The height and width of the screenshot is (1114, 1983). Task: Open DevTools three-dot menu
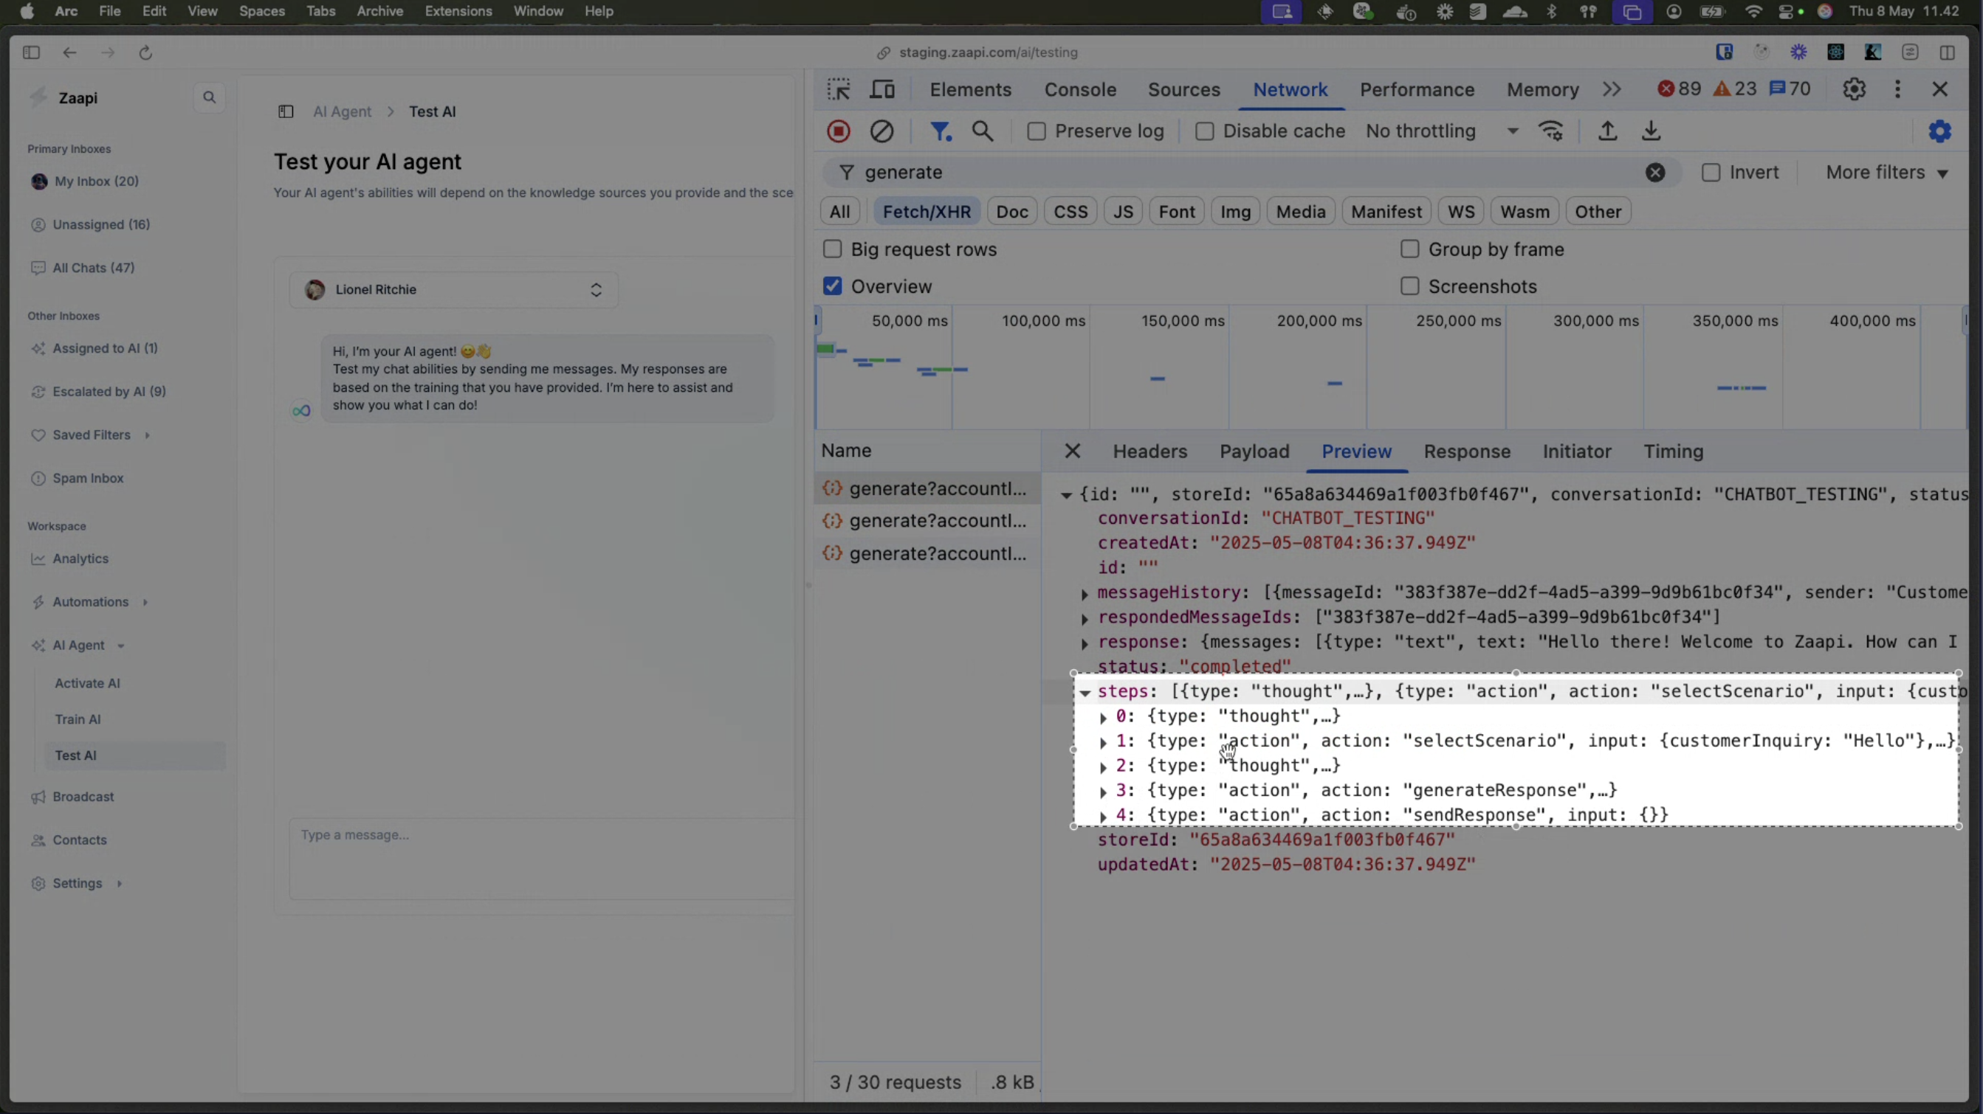coord(1897,89)
